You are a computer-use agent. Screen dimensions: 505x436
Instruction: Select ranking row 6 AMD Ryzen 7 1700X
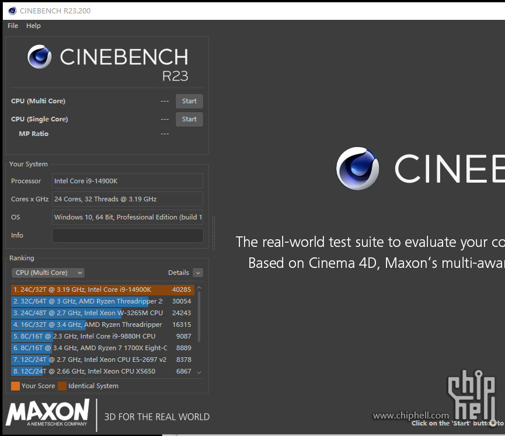[x=103, y=348]
